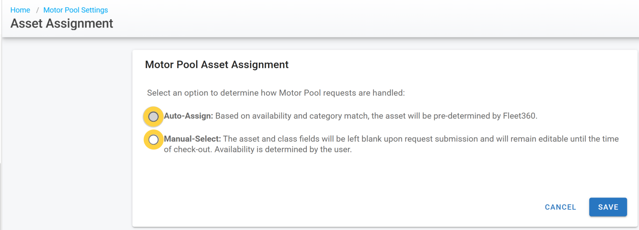Click the bold Auto-Assign label text
Image resolution: width=639 pixels, height=230 pixels.
[x=188, y=116]
